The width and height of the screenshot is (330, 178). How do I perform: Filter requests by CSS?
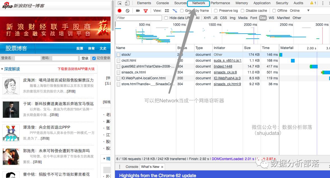coord(223,18)
